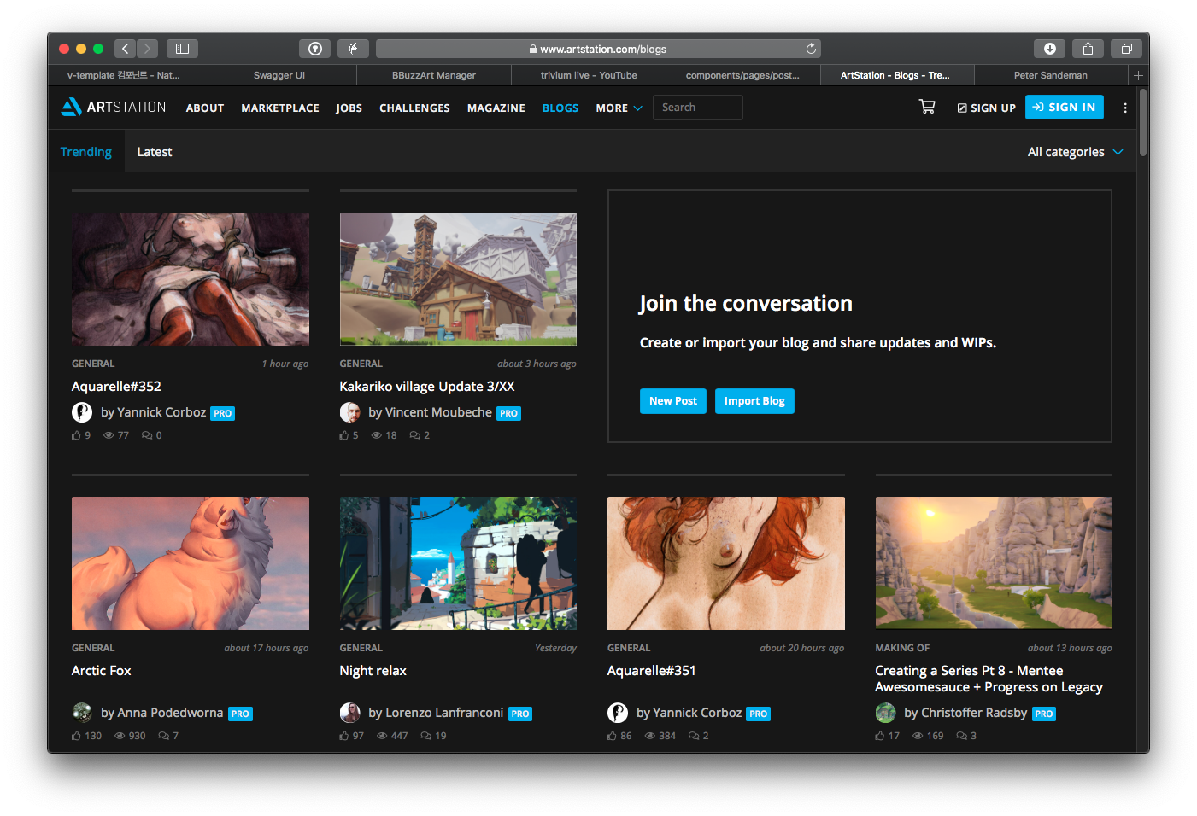Open the Aquarelle#352 thumbnail image
Viewport: 1197px width, 816px height.
191,279
